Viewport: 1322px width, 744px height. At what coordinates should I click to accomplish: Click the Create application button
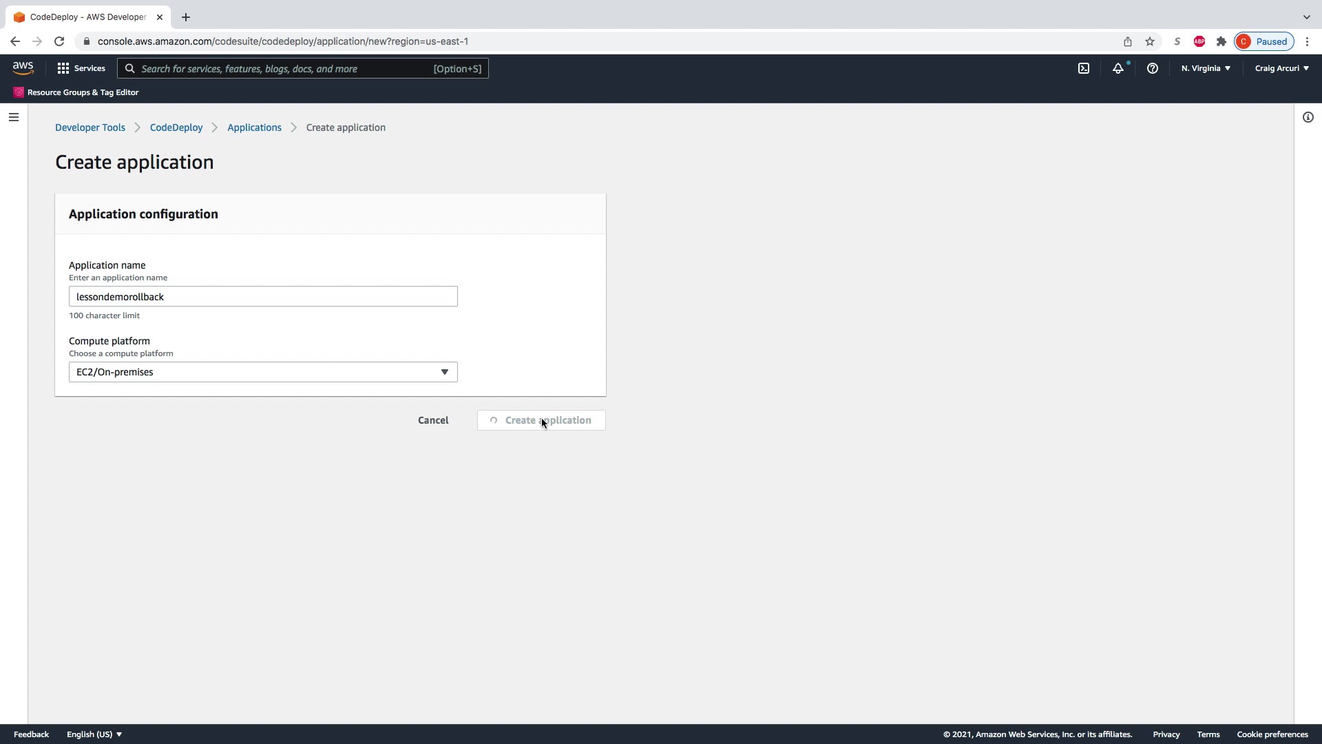(x=541, y=420)
